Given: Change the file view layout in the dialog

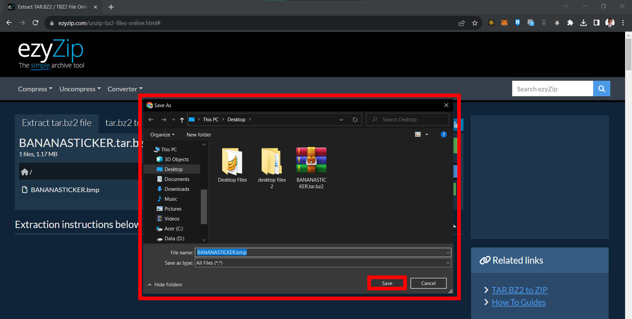Looking at the screenshot, I should [x=418, y=134].
